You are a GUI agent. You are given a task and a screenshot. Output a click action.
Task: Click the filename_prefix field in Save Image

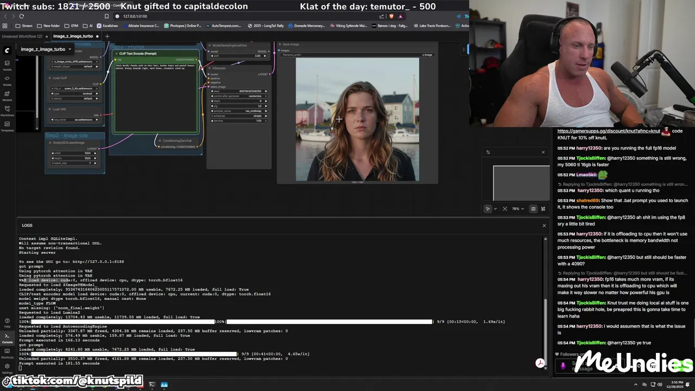point(357,55)
